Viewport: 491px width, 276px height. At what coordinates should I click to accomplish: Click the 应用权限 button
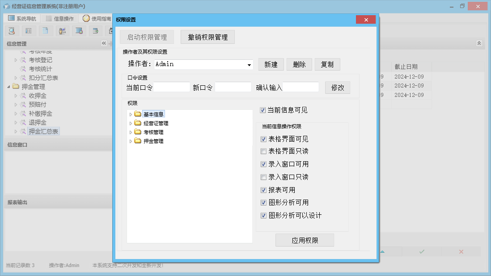(305, 240)
